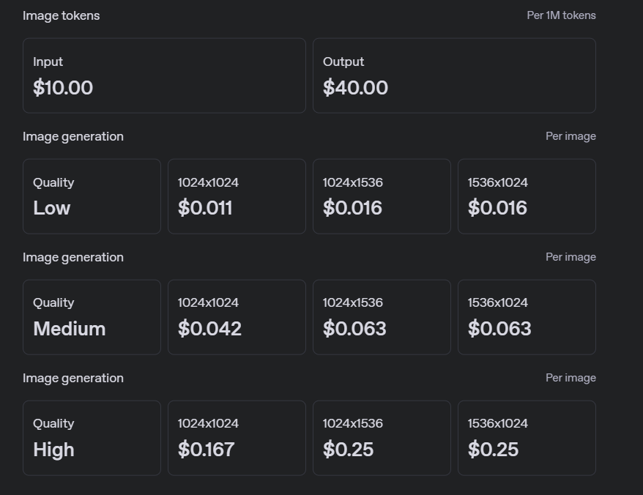The height and width of the screenshot is (495, 643).
Task: Click Image generation heading above Medium row
Action: pos(73,257)
